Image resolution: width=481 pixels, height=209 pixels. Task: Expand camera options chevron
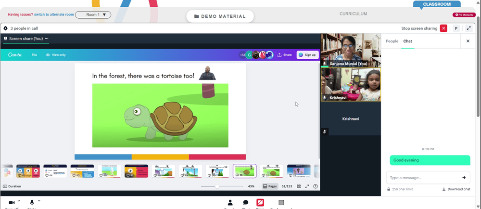coord(19,201)
